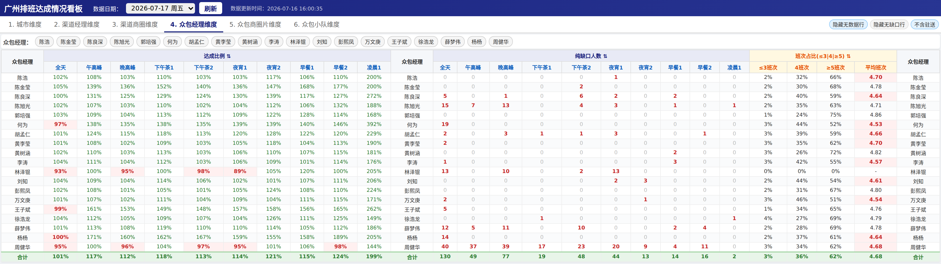941x264 pixels.
Task: Choose manager chip 徐浩龙
Action: click(x=426, y=42)
